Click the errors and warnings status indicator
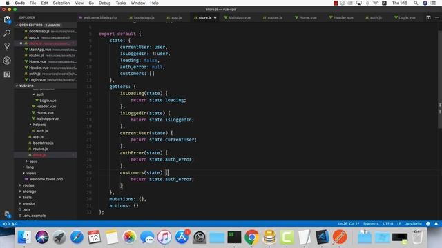442x248 pixels. pyautogui.click(x=10, y=224)
